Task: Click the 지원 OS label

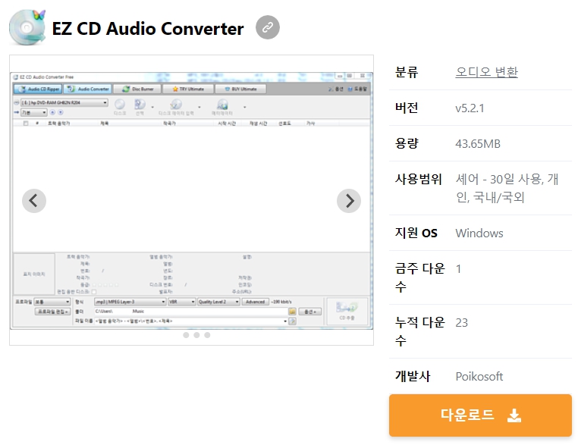Action: (x=416, y=233)
